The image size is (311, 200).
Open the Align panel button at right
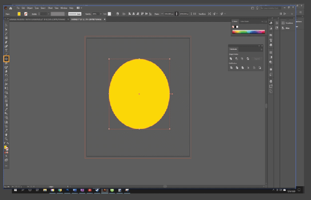286,28
